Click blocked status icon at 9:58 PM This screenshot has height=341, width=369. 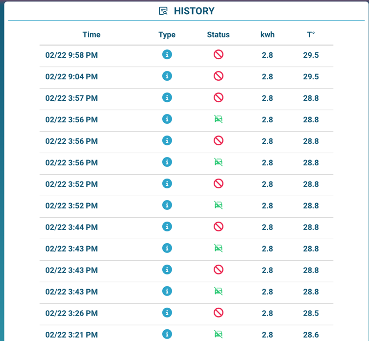(x=219, y=54)
